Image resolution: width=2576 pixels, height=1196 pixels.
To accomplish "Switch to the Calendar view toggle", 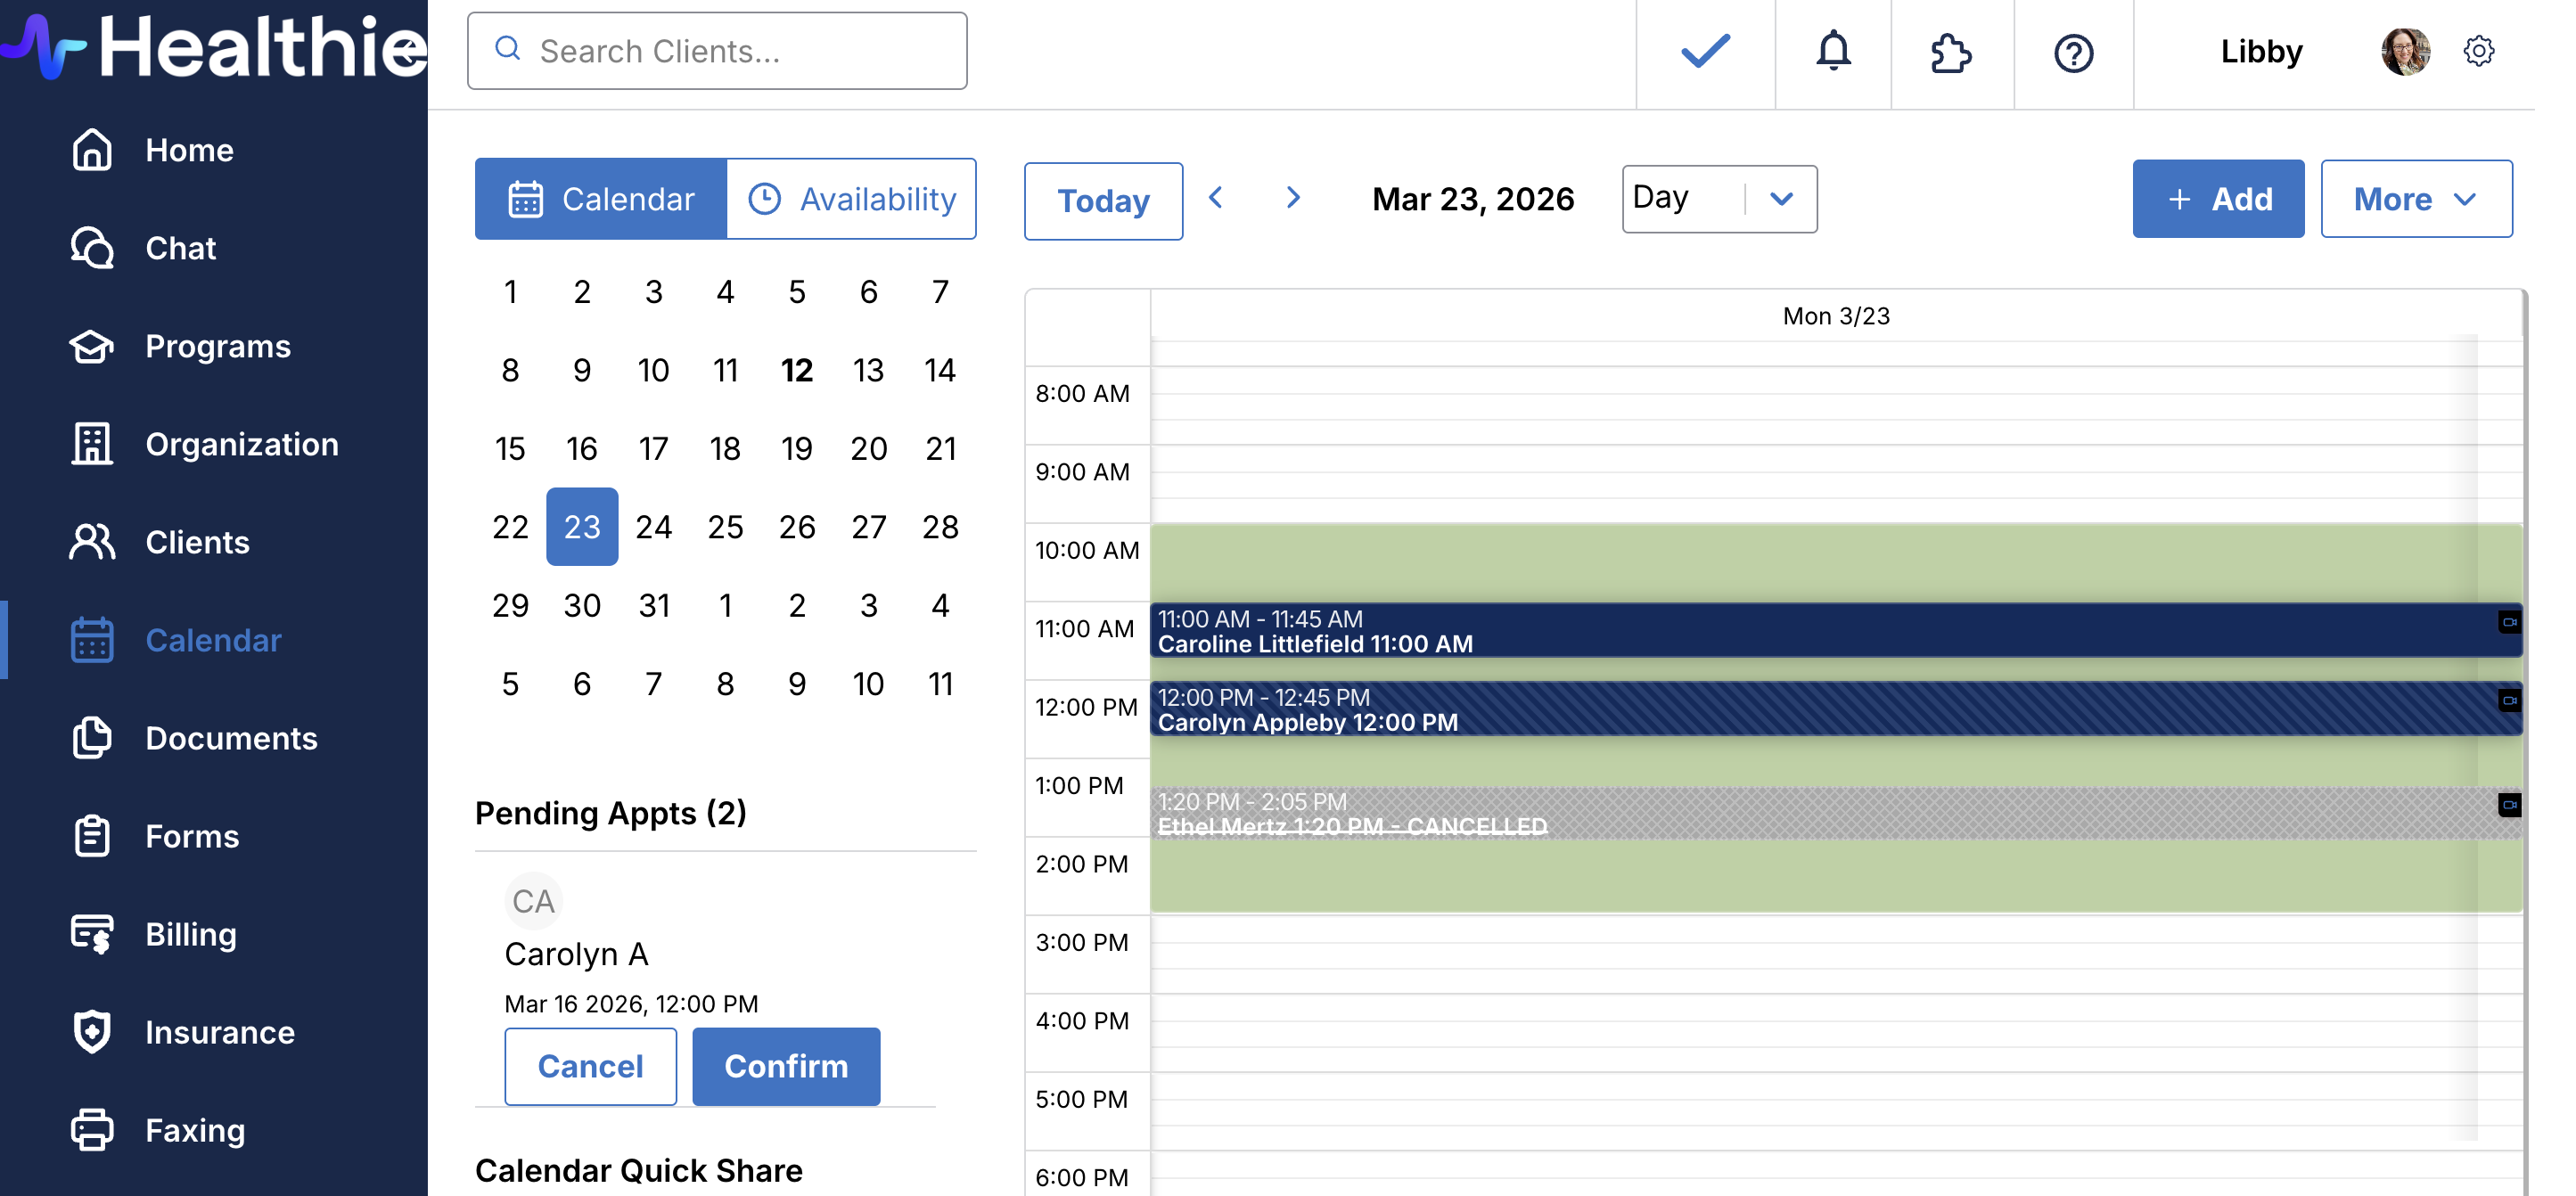I will (601, 199).
